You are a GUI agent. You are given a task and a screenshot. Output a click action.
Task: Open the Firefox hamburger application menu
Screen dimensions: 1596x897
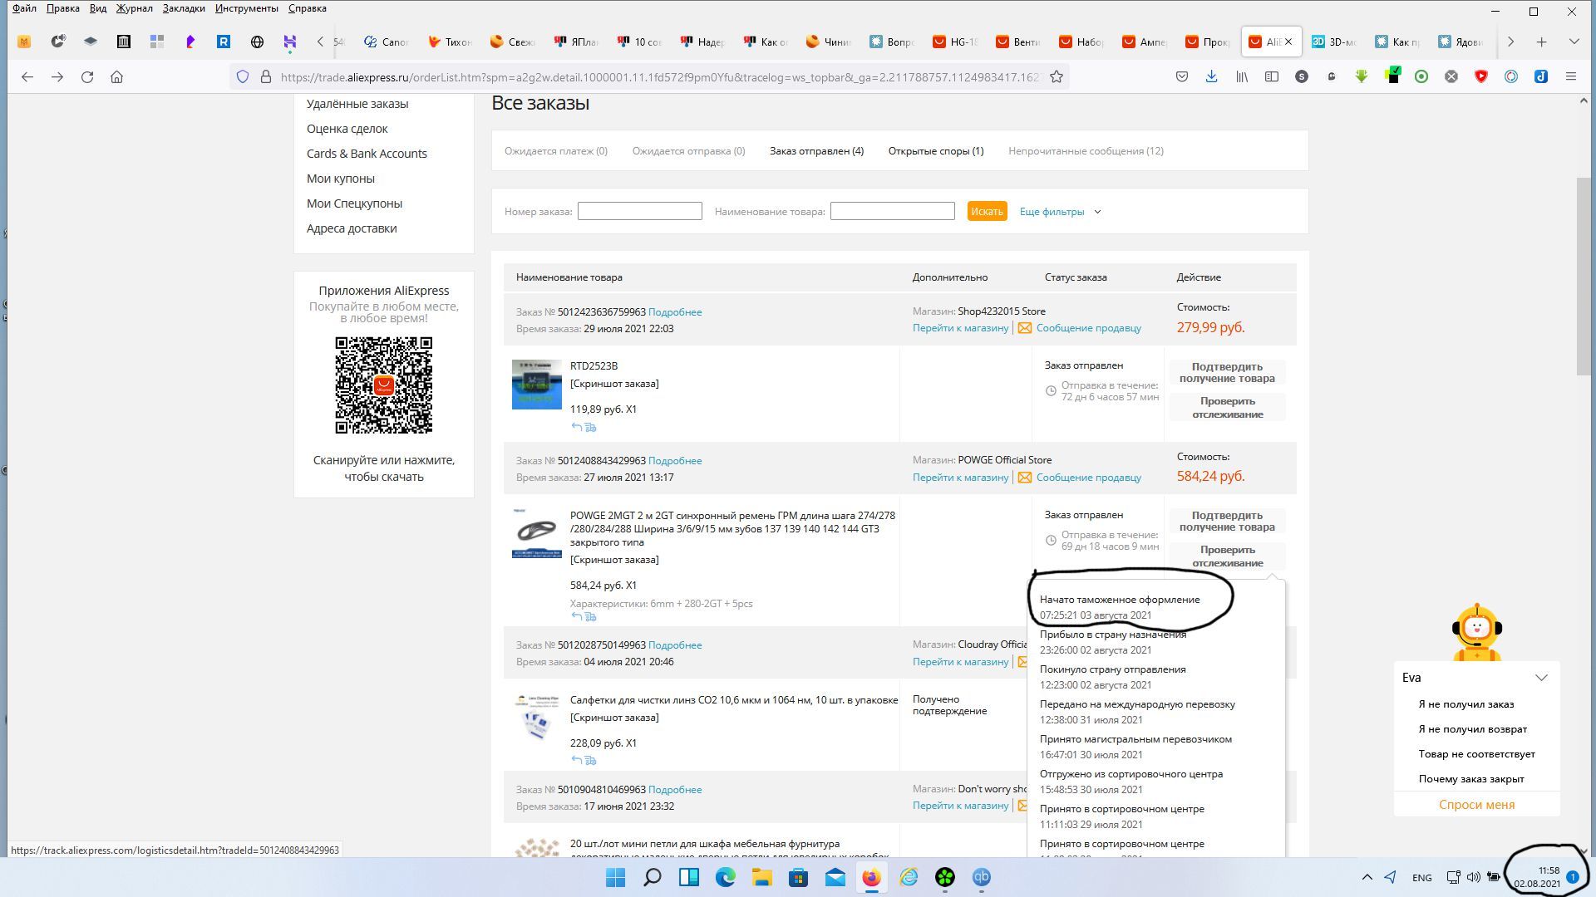(1571, 76)
